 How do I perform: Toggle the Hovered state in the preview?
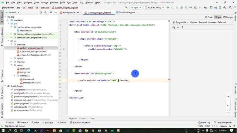tap(212, 22)
